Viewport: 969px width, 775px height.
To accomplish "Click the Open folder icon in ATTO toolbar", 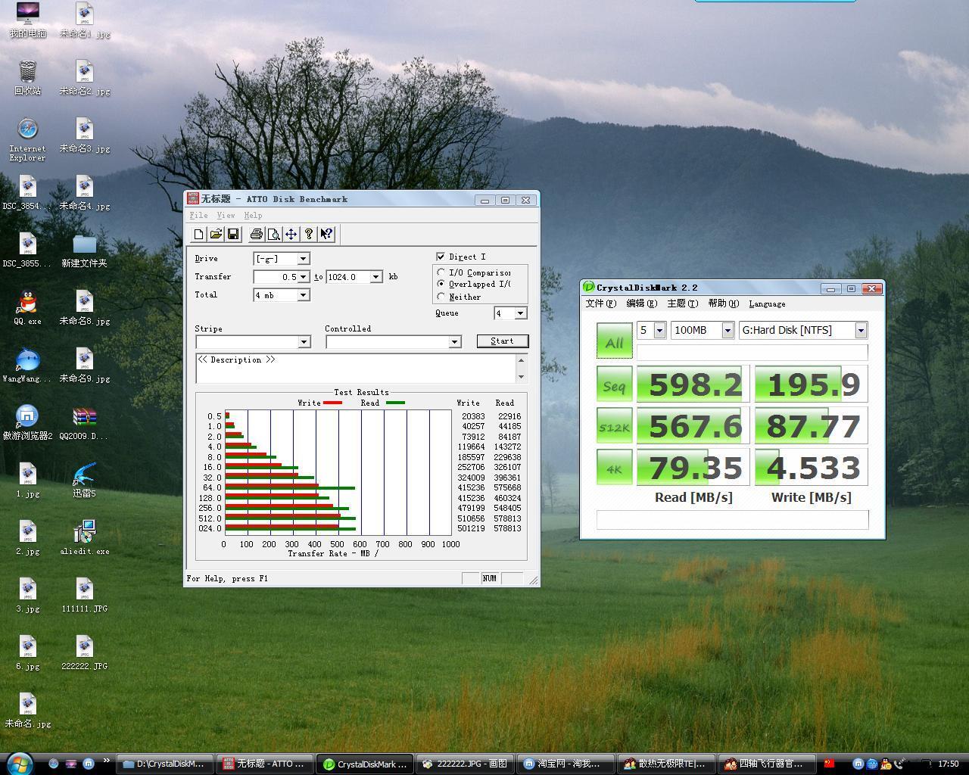I will pos(216,235).
